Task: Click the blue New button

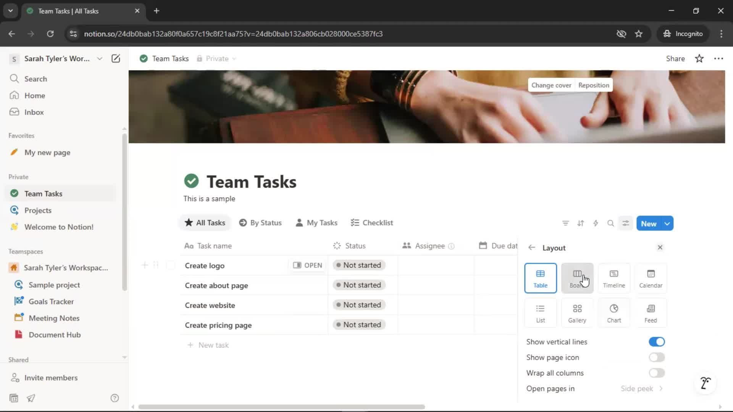Action: [x=649, y=224]
